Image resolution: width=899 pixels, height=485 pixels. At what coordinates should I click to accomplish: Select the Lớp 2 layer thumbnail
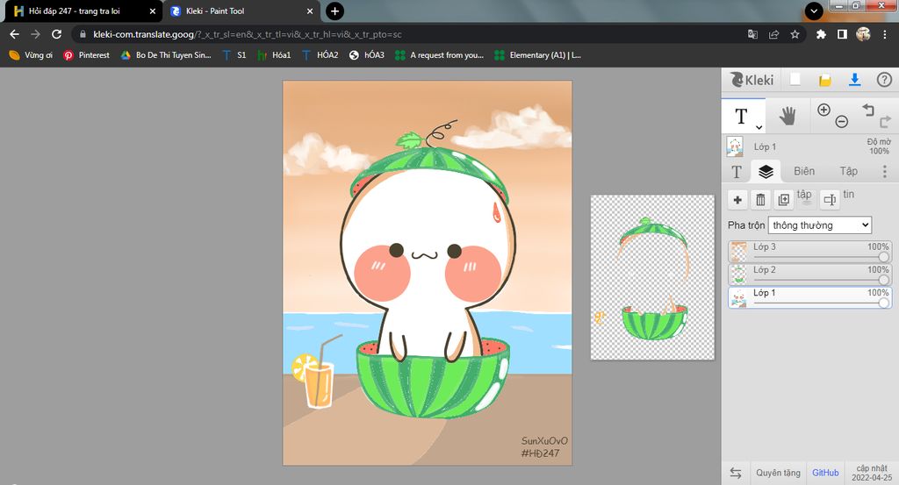(x=738, y=275)
